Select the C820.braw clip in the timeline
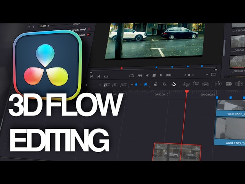 (x=230, y=108)
